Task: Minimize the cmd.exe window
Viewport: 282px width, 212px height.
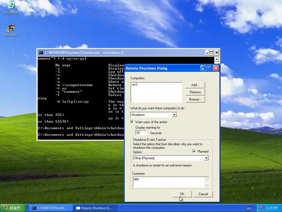Action: 207,52
